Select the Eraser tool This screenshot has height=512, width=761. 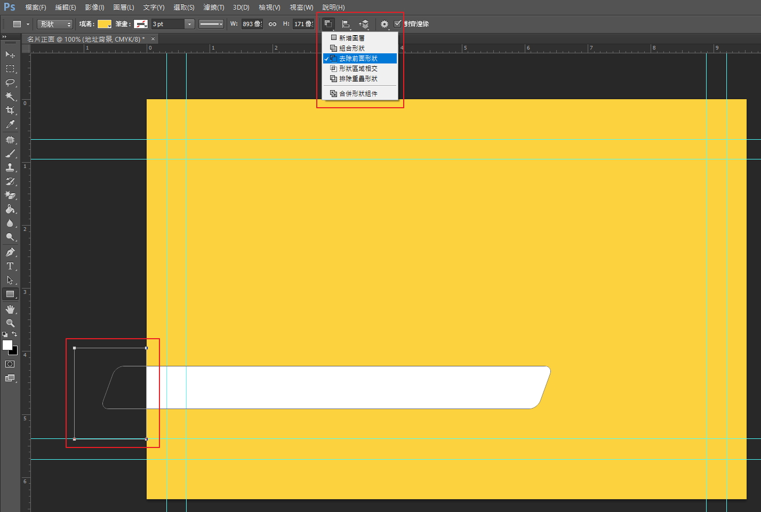pyautogui.click(x=10, y=195)
